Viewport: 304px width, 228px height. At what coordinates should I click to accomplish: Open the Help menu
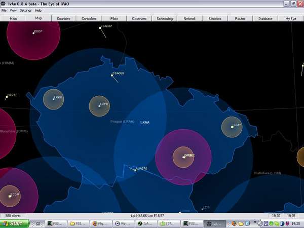pos(39,10)
